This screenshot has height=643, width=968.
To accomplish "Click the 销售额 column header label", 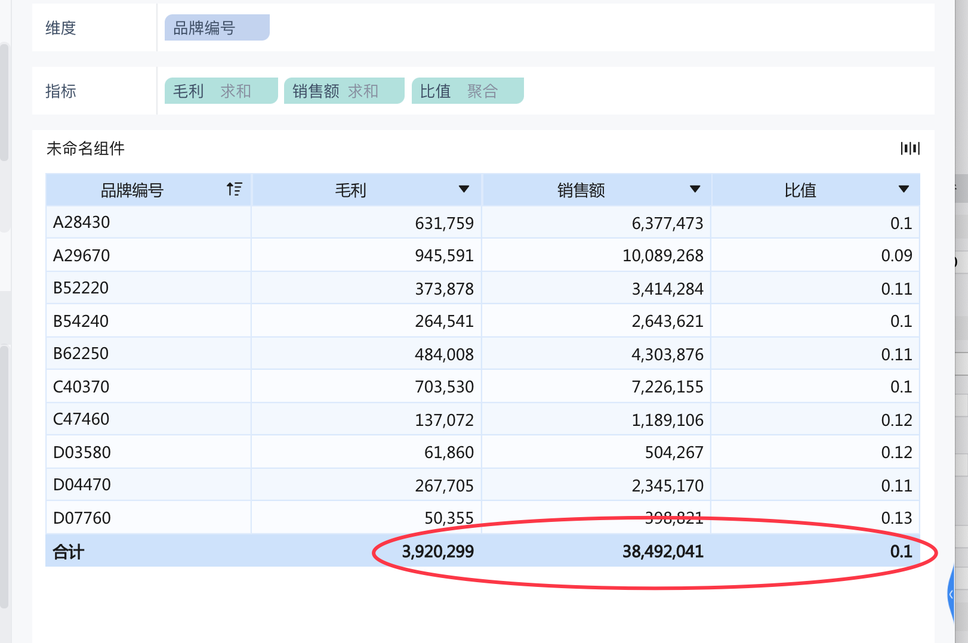I will coord(581,190).
